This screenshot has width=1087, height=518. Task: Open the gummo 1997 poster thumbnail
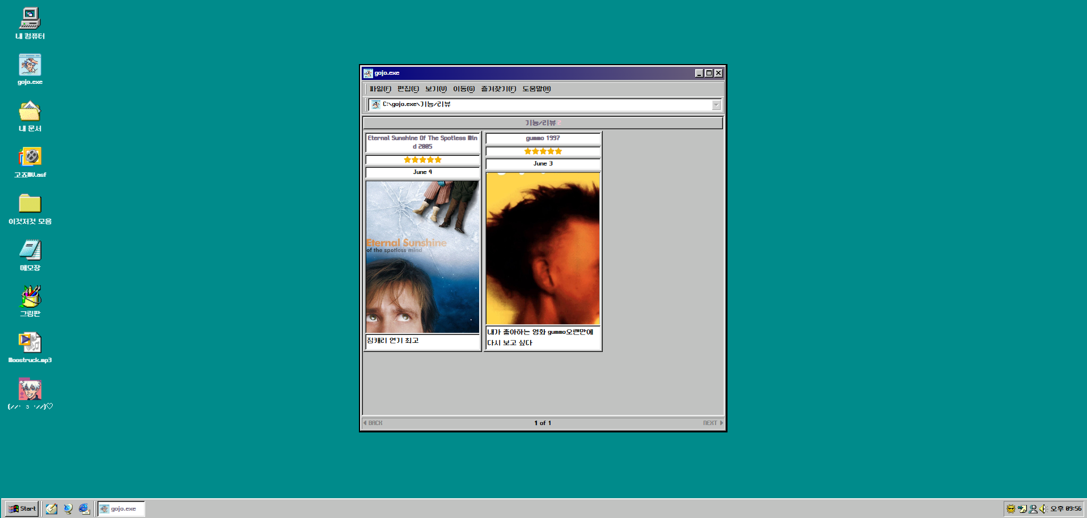click(x=543, y=248)
